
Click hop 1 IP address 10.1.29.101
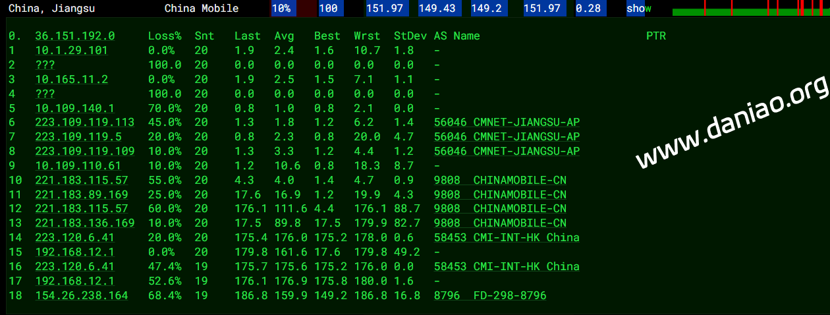(x=71, y=50)
